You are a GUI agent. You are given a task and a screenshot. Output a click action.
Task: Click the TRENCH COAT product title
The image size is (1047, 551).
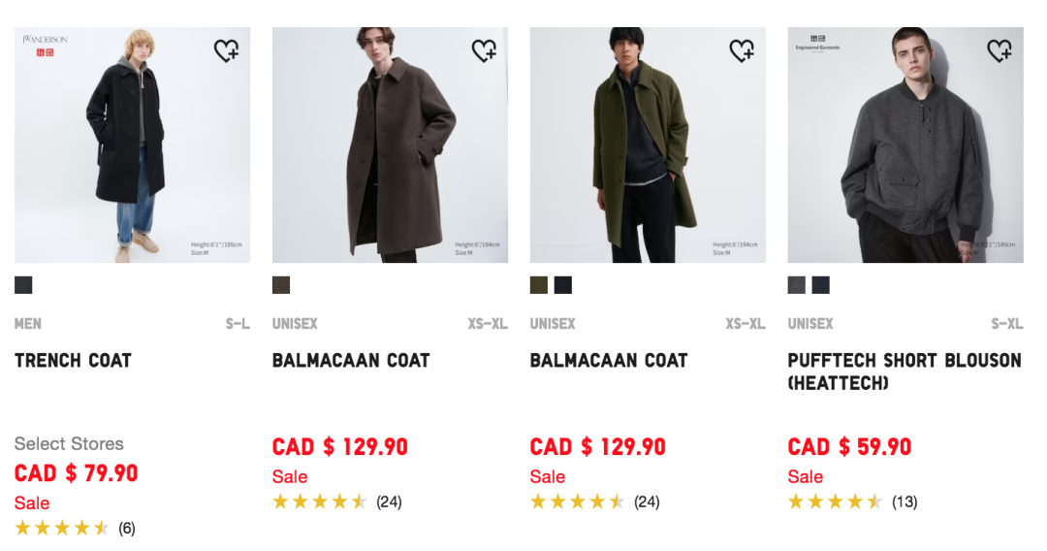coord(73,361)
